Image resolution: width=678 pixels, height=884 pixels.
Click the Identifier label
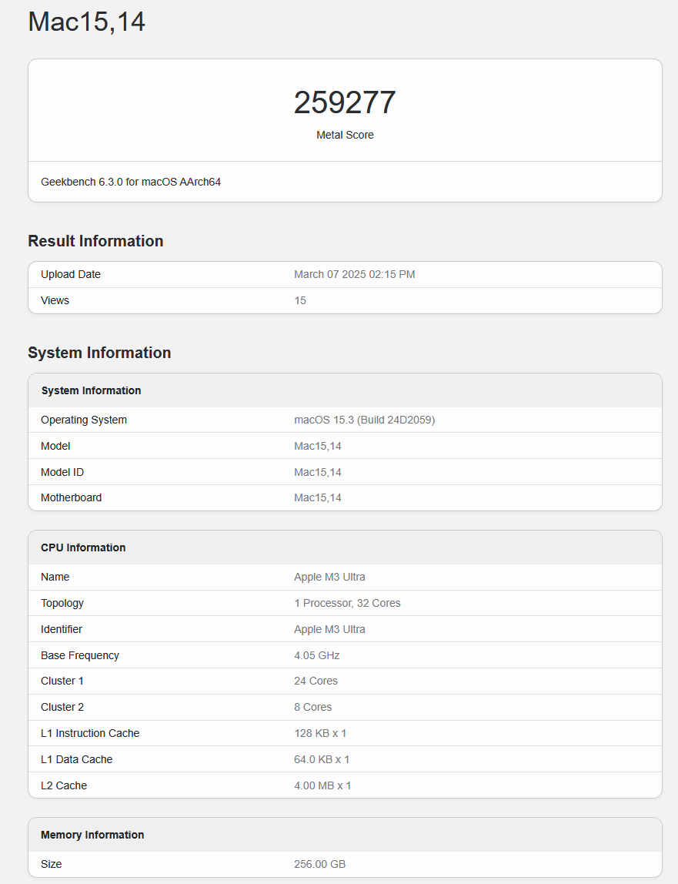62,629
